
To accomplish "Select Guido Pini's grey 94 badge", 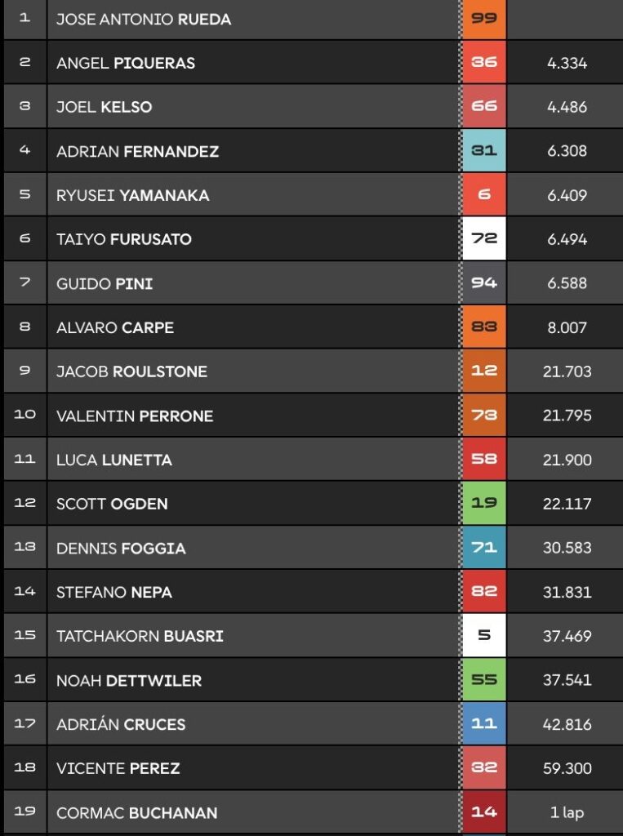I will coord(484,283).
